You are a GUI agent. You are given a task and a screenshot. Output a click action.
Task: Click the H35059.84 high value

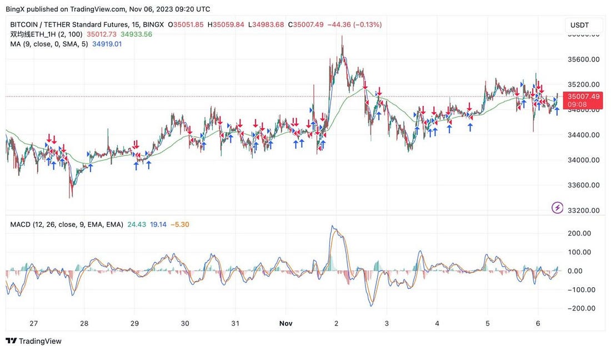[226, 24]
